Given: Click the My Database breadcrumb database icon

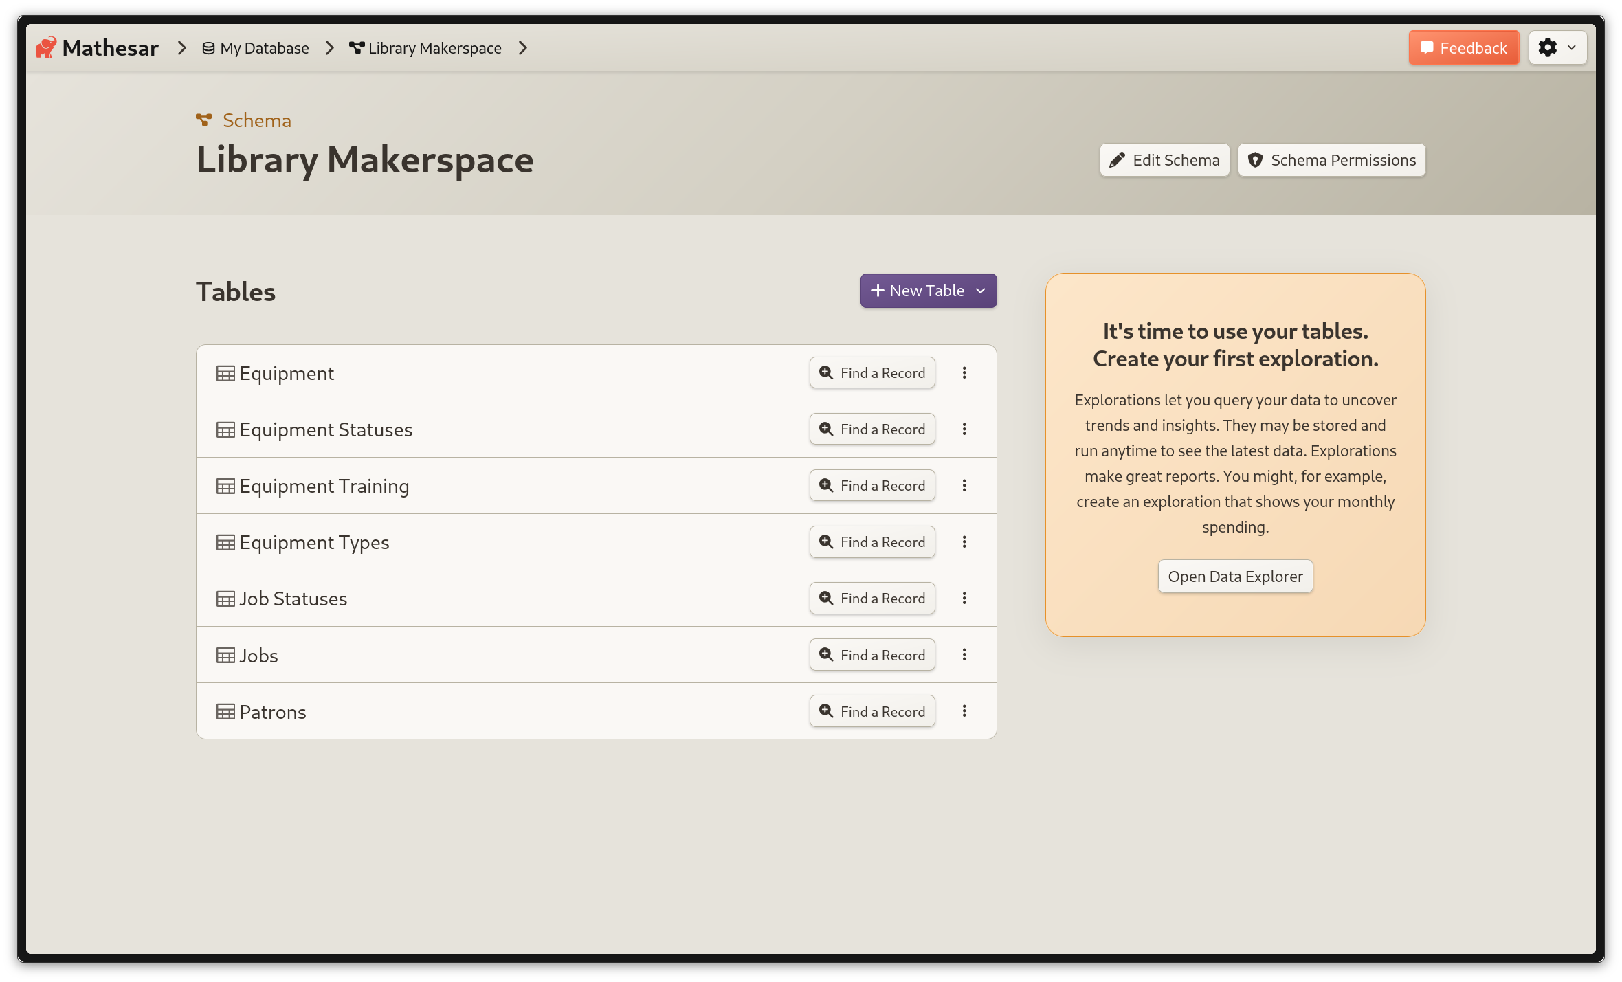Looking at the screenshot, I should pos(208,48).
